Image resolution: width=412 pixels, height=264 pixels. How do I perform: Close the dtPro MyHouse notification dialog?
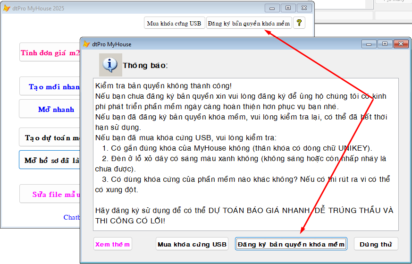(x=401, y=44)
